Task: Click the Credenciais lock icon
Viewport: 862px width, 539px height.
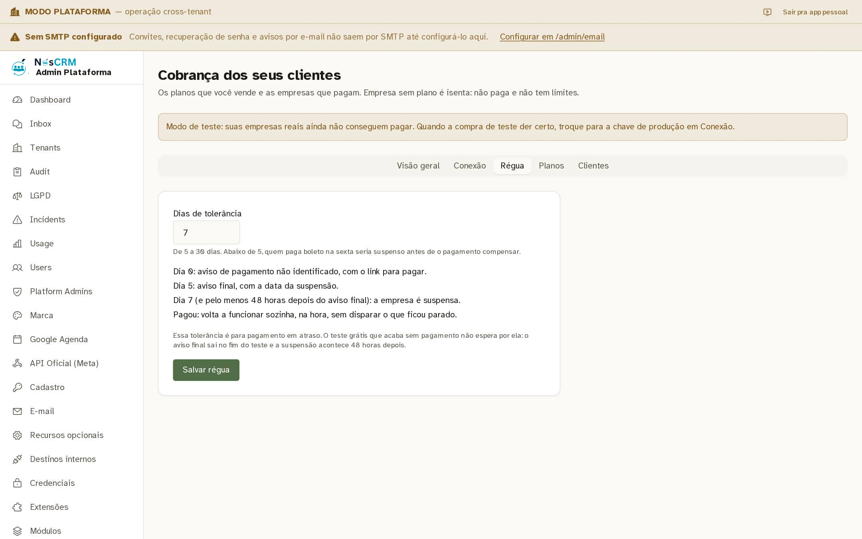Action: (17, 483)
